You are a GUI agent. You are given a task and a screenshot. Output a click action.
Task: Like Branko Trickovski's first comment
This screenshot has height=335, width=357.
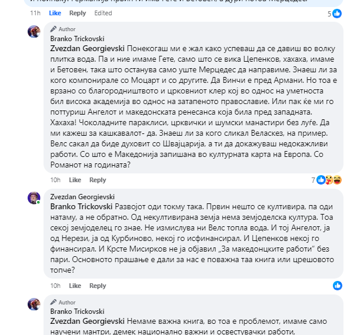pyautogui.click(x=75, y=180)
